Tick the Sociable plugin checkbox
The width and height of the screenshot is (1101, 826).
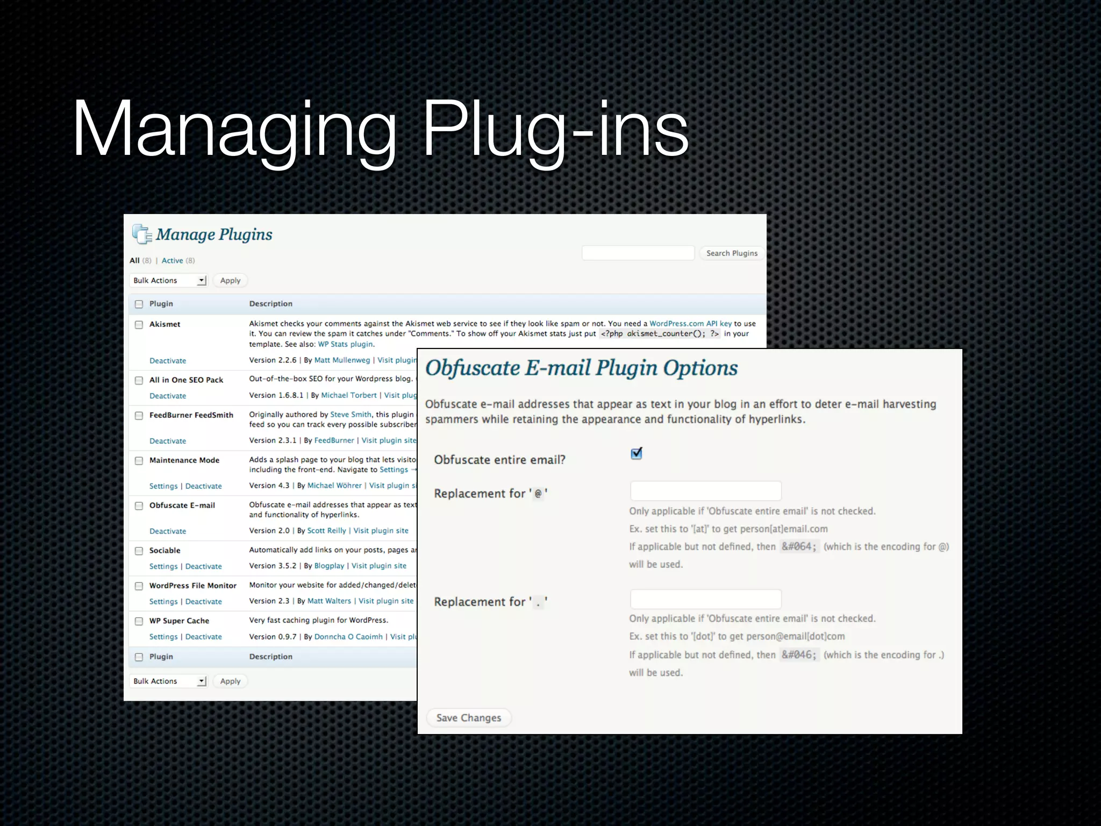pos(139,551)
